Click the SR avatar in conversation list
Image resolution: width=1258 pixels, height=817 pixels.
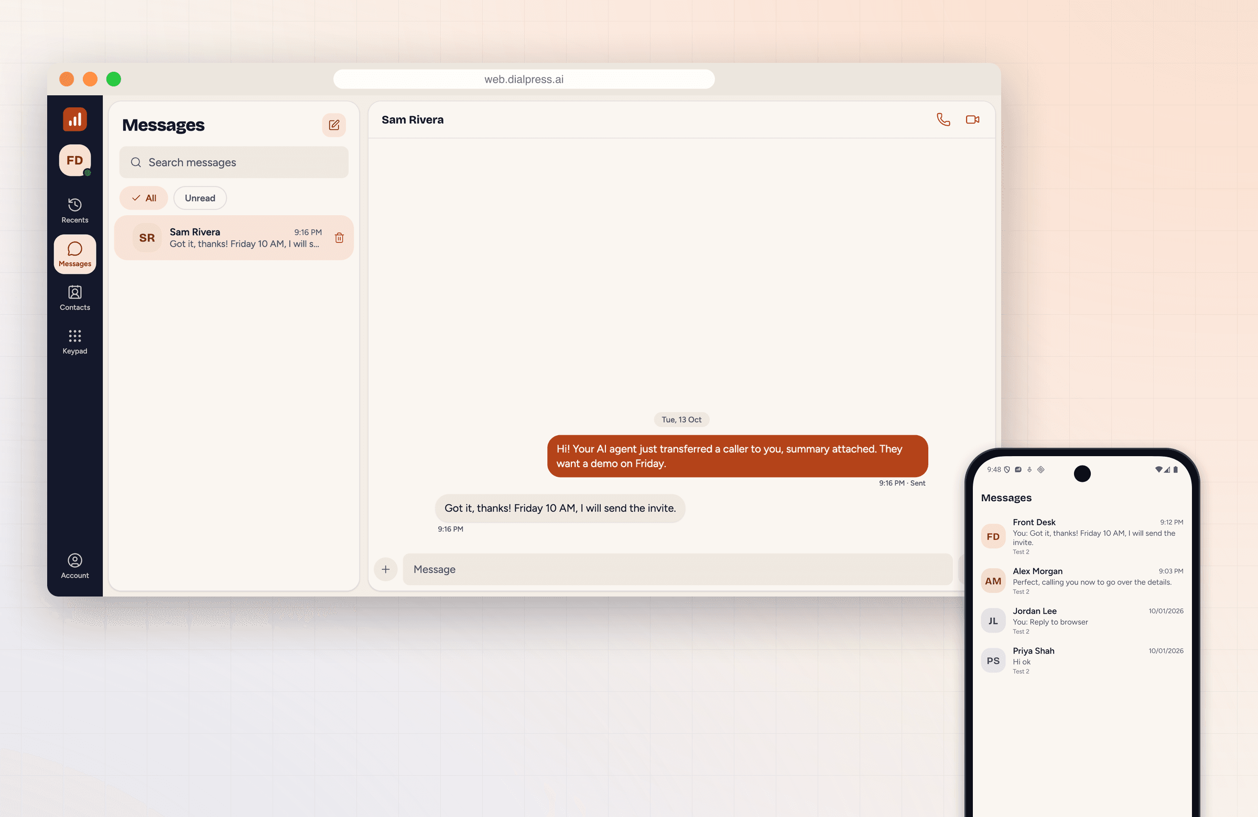click(147, 238)
